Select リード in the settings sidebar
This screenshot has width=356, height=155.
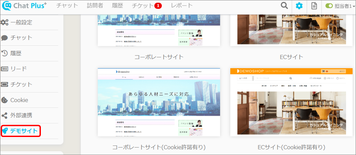18,69
